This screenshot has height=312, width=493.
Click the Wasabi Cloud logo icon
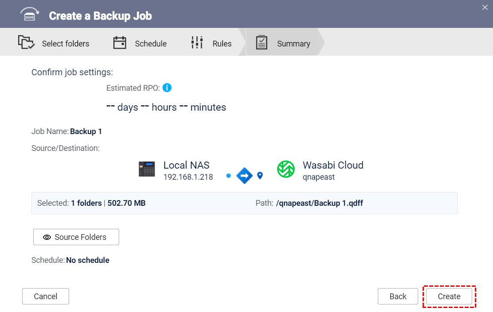286,169
